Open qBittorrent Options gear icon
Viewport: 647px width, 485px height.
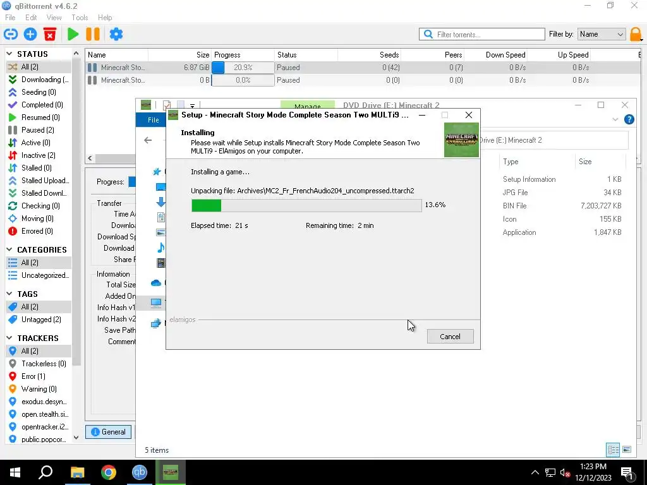[116, 34]
